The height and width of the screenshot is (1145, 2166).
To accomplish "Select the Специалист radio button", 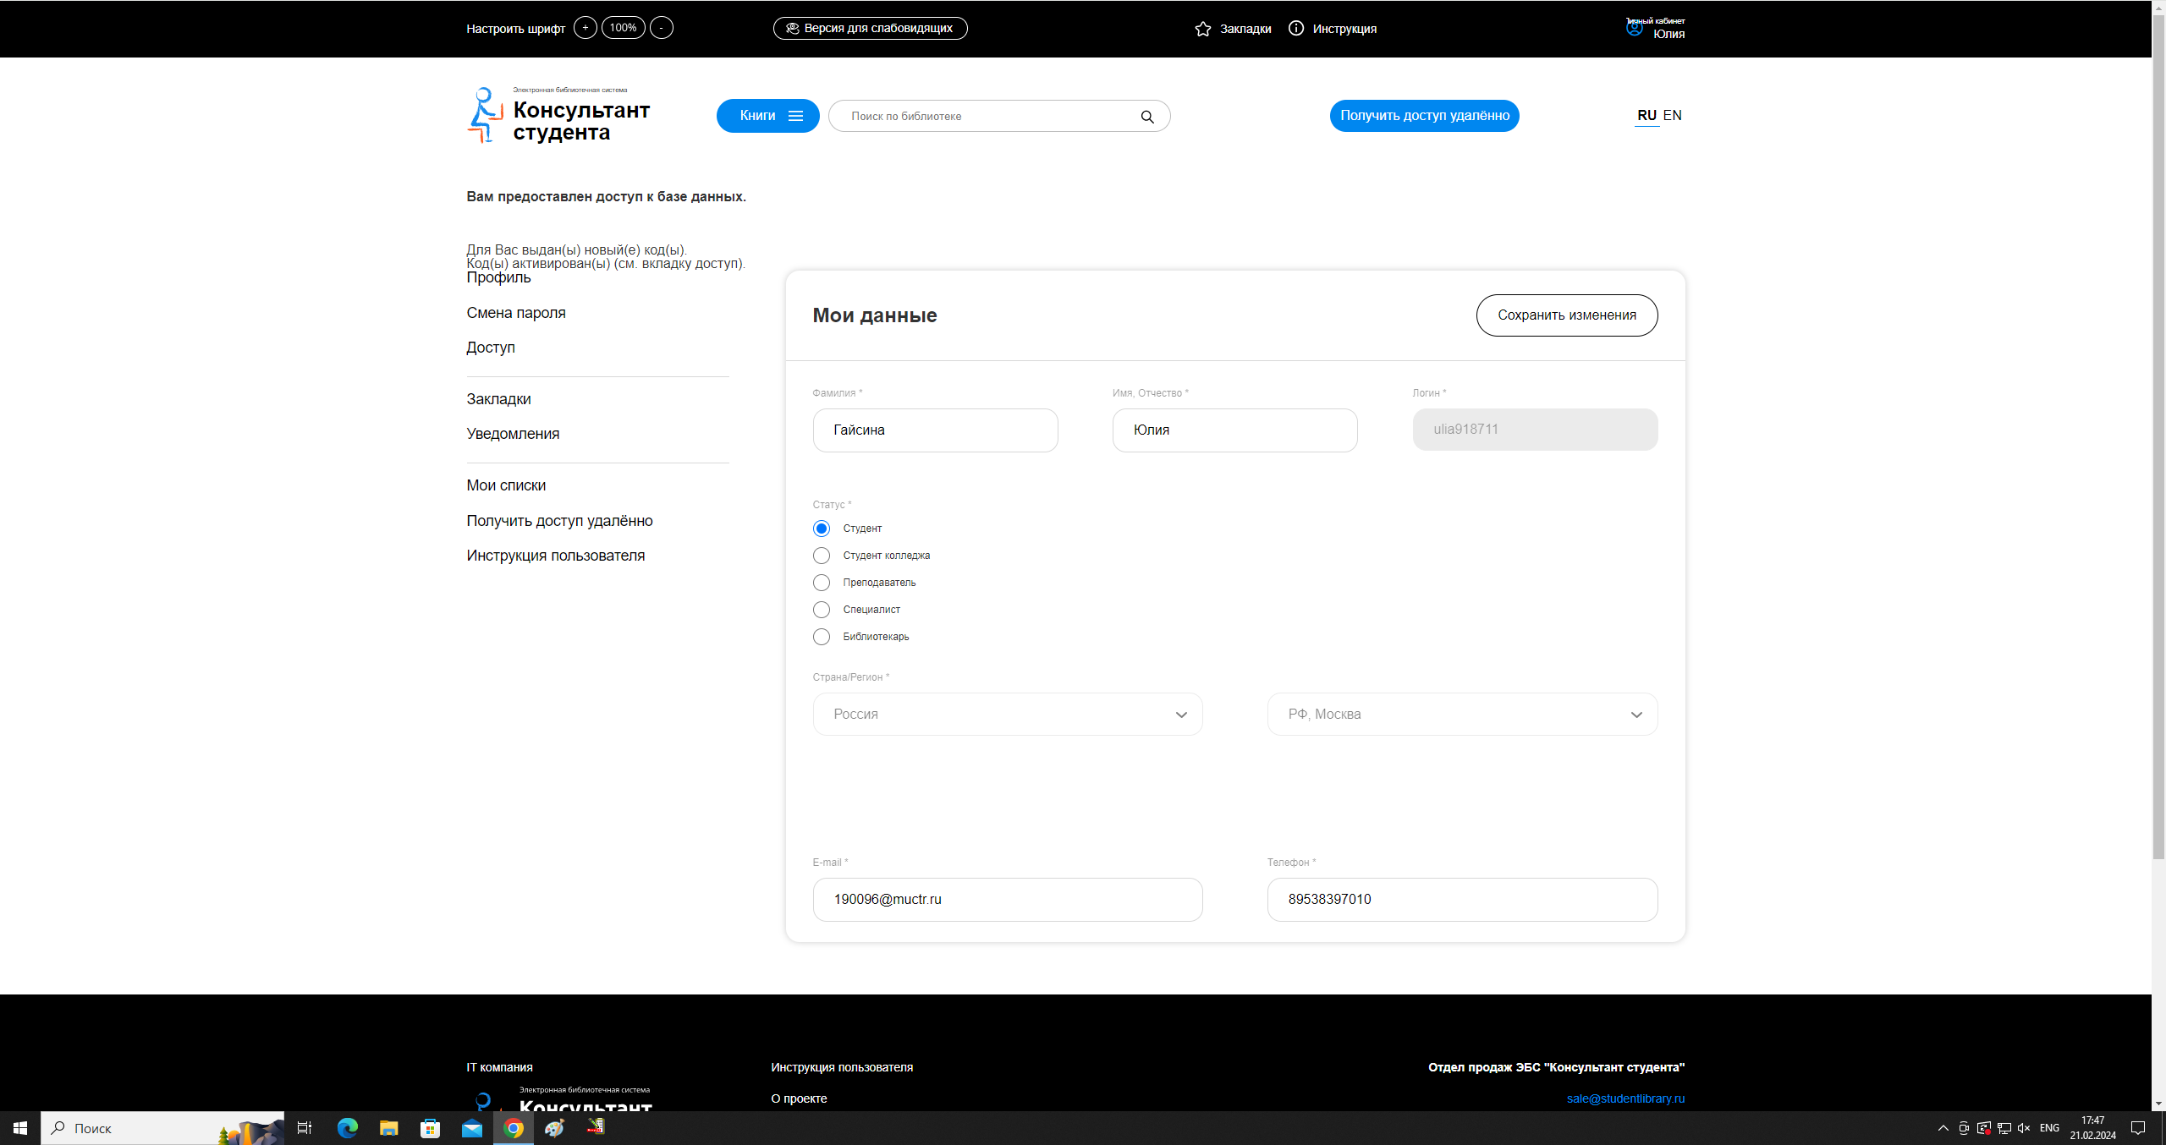I will click(x=821, y=610).
